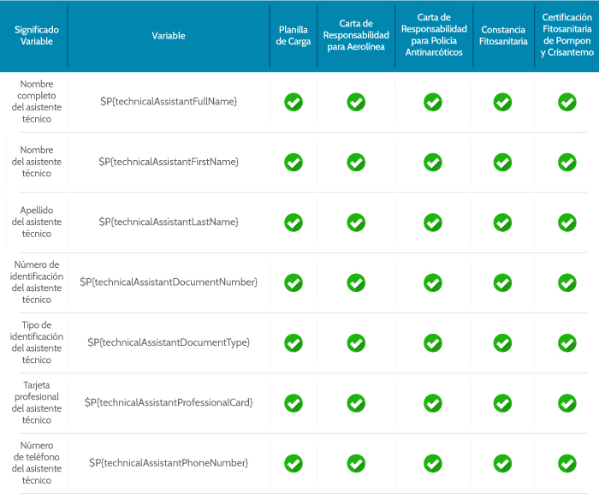Click the Pompon y Crisantemo checkmark for technicalAssistantFullName
Screen dimensions: 599x499
tap(567, 102)
